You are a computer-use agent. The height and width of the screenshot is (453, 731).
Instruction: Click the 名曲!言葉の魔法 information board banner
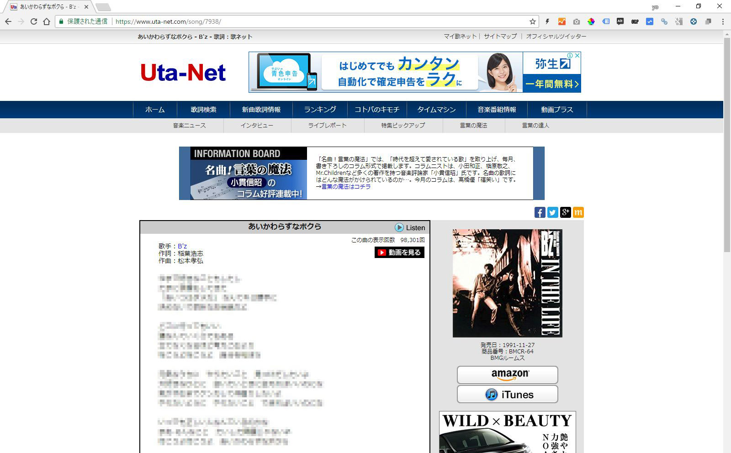[249, 173]
